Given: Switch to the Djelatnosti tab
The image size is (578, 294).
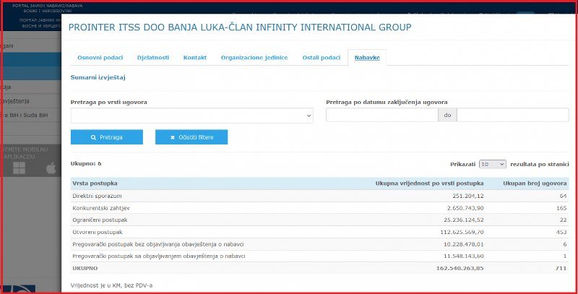Looking at the screenshot, I should click(152, 57).
